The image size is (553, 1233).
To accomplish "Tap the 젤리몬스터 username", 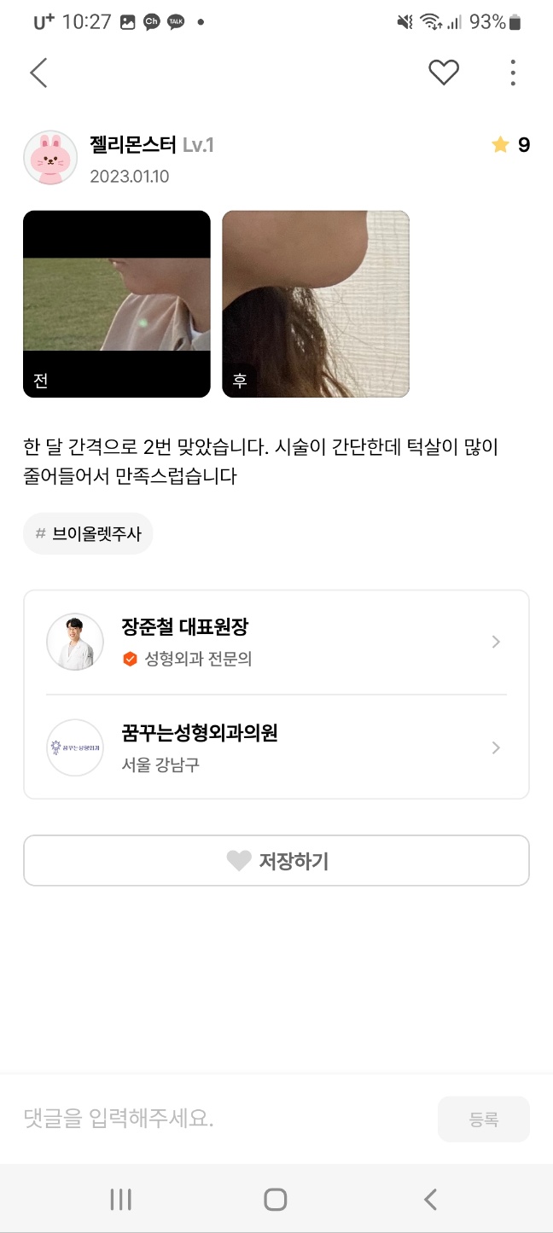I will pos(133,145).
